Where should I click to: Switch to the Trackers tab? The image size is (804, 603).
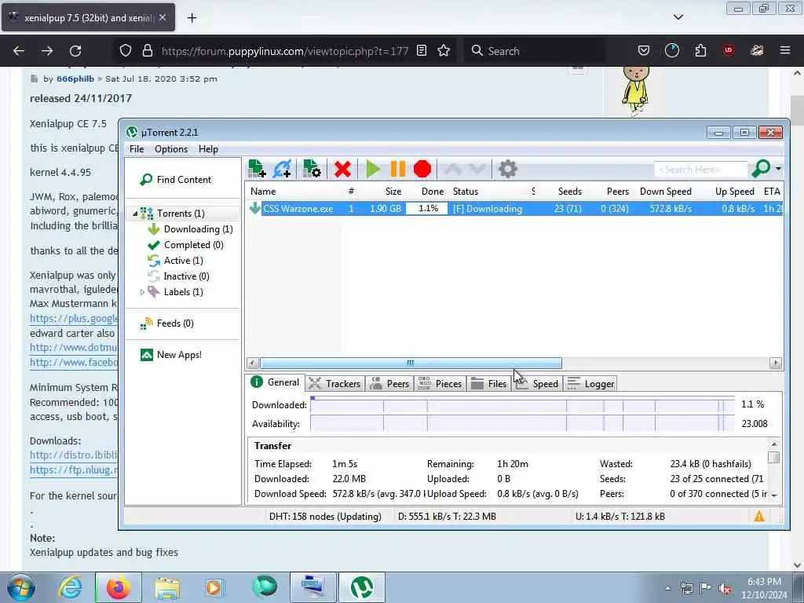(334, 383)
